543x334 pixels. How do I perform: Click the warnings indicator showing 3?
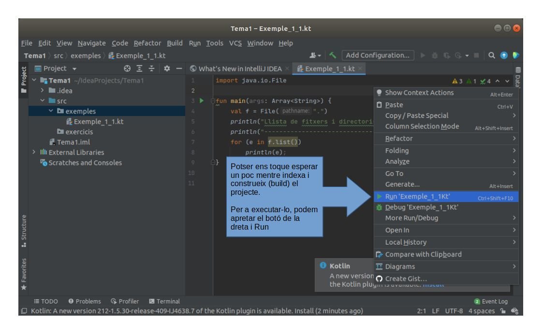click(x=457, y=81)
